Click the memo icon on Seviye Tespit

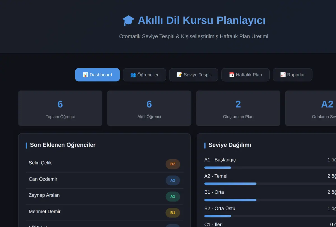tap(179, 75)
